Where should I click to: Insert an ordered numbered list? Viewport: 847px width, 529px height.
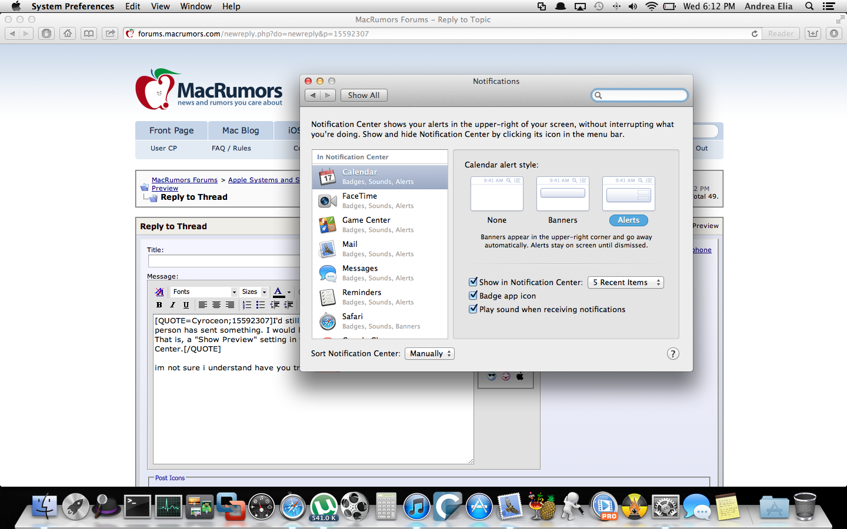point(247,305)
